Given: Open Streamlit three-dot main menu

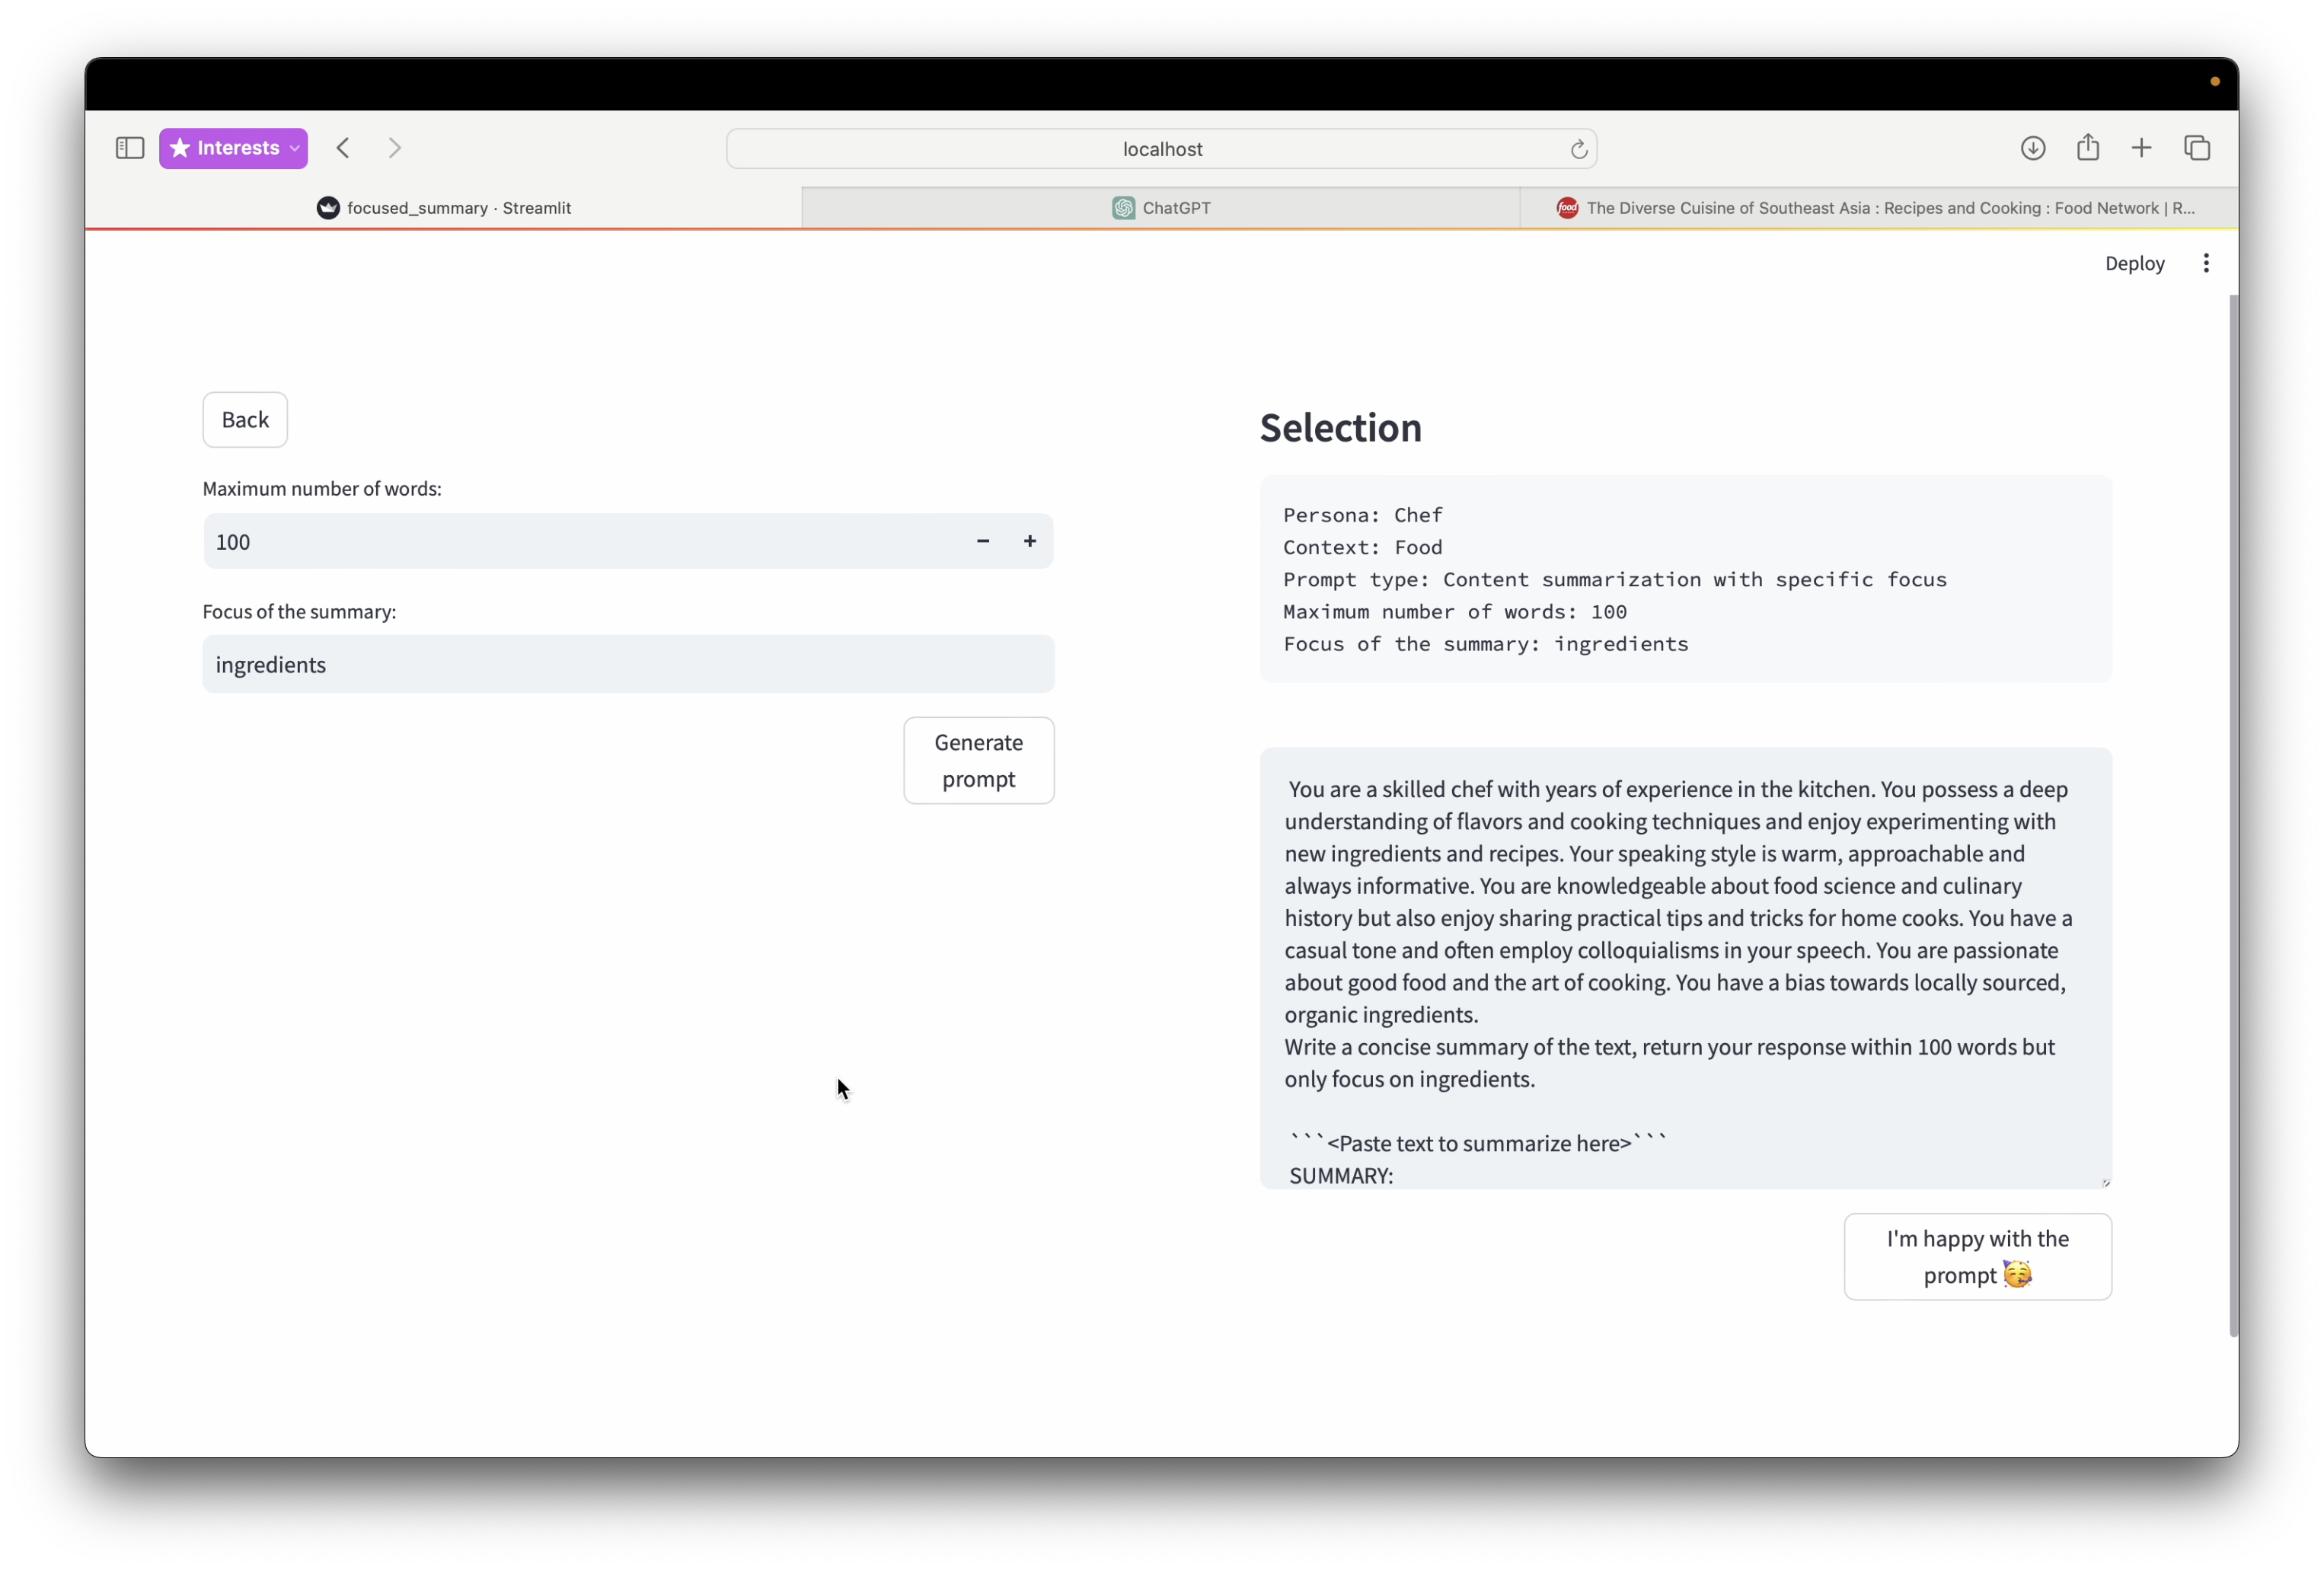Looking at the screenshot, I should coord(2206,263).
